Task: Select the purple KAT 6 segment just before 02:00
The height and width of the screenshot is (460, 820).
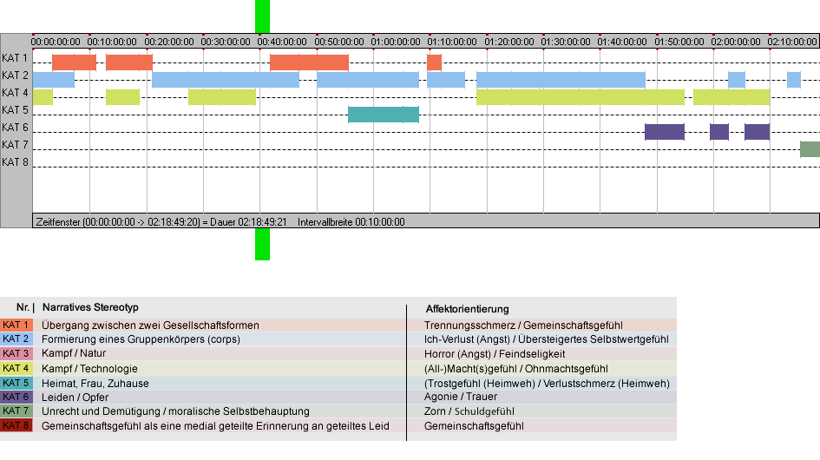Action: click(x=719, y=132)
